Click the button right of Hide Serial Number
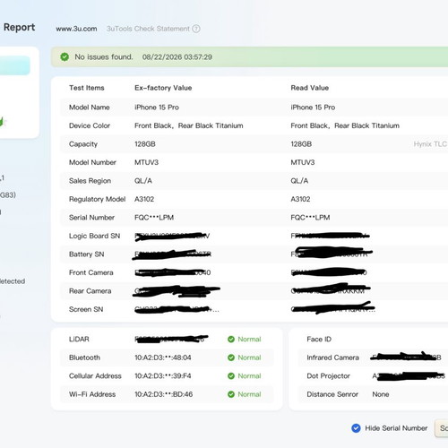The image size is (448, 448). 442,428
